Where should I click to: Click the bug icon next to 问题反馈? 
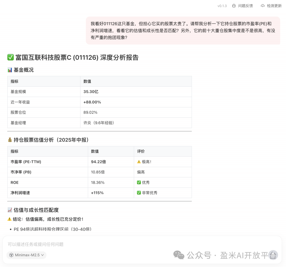(233, 6)
